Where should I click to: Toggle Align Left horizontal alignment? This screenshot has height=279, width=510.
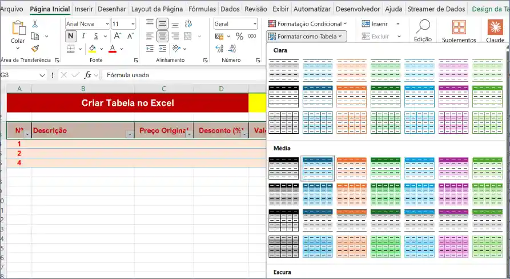(x=150, y=36)
